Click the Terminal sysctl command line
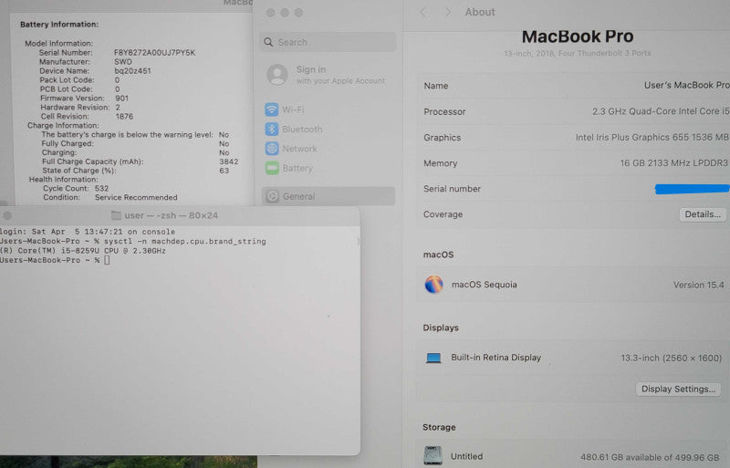The height and width of the screenshot is (468, 730). point(132,241)
